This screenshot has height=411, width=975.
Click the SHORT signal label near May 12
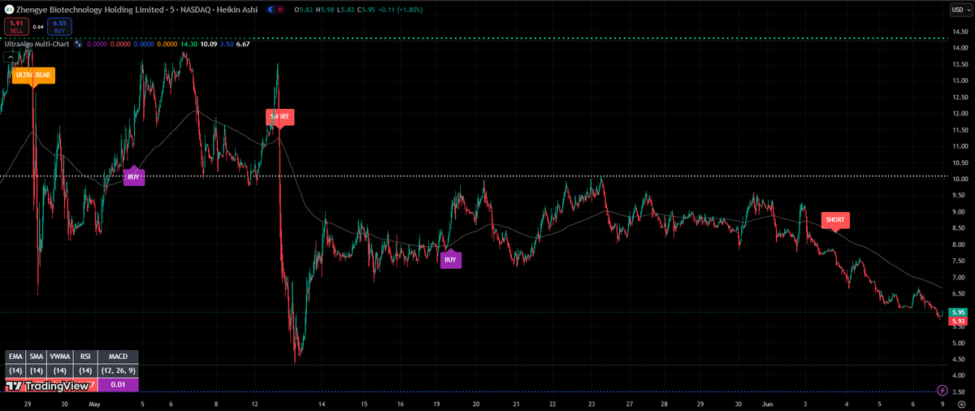click(x=279, y=117)
